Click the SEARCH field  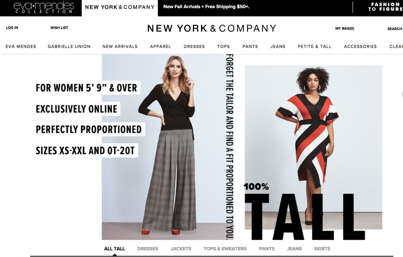(394, 29)
